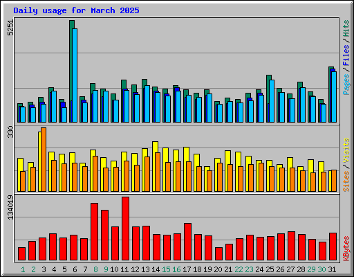Click the light blue Pages bar for day 13
This screenshot has height=277, width=354.
147,104
